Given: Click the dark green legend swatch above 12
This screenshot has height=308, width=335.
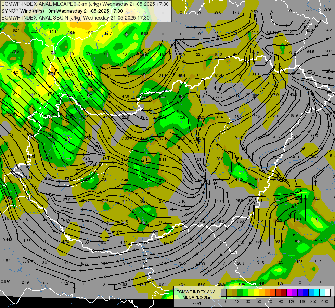Looking at the screenshot, I should click(240, 293).
